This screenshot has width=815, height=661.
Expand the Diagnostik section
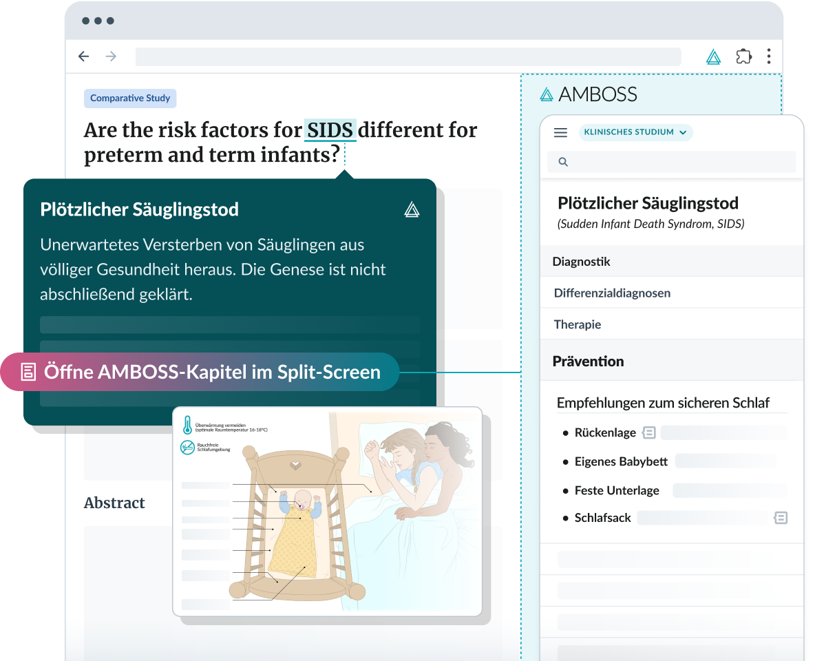point(672,261)
